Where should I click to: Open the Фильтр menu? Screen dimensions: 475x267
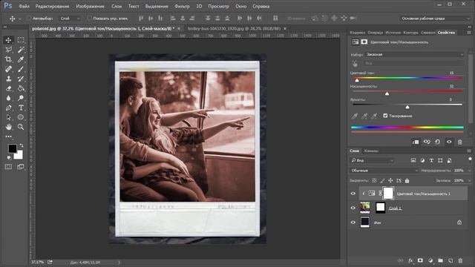pos(182,6)
